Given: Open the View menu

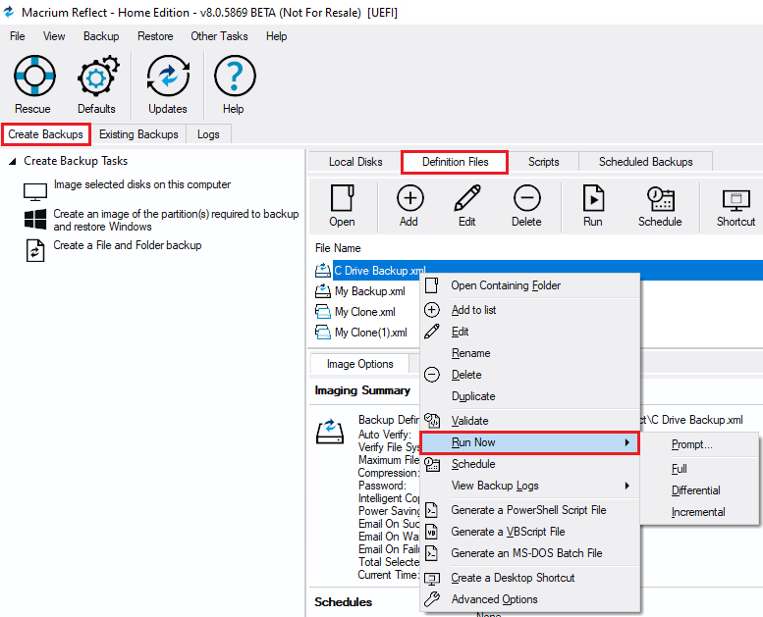Looking at the screenshot, I should (54, 36).
